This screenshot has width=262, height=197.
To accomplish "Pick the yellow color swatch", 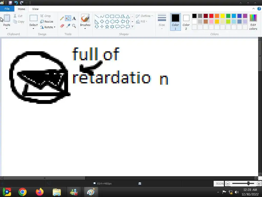I will [223, 16].
